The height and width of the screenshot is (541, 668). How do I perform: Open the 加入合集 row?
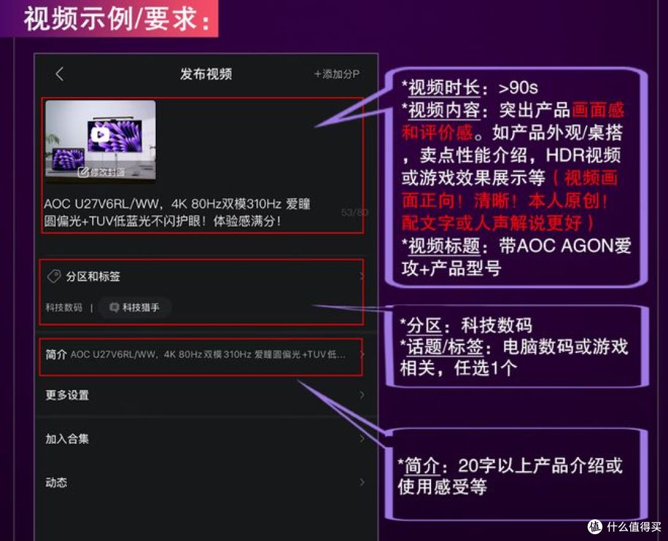(x=206, y=439)
